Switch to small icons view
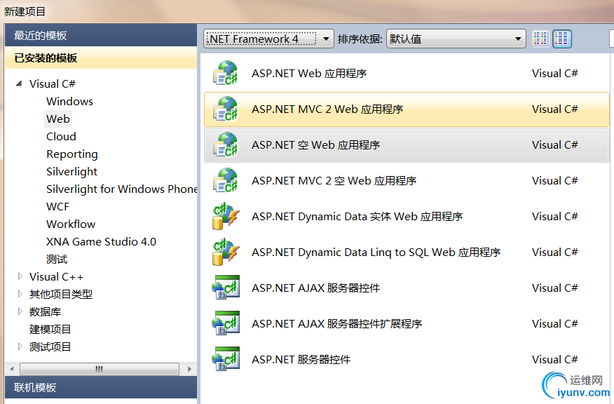This screenshot has width=614, height=404. tap(540, 39)
